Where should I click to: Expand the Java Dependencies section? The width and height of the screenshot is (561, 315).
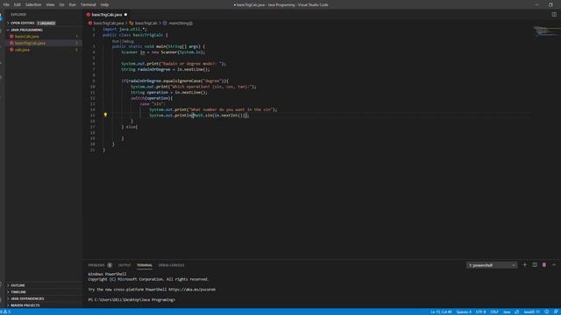pos(43,299)
